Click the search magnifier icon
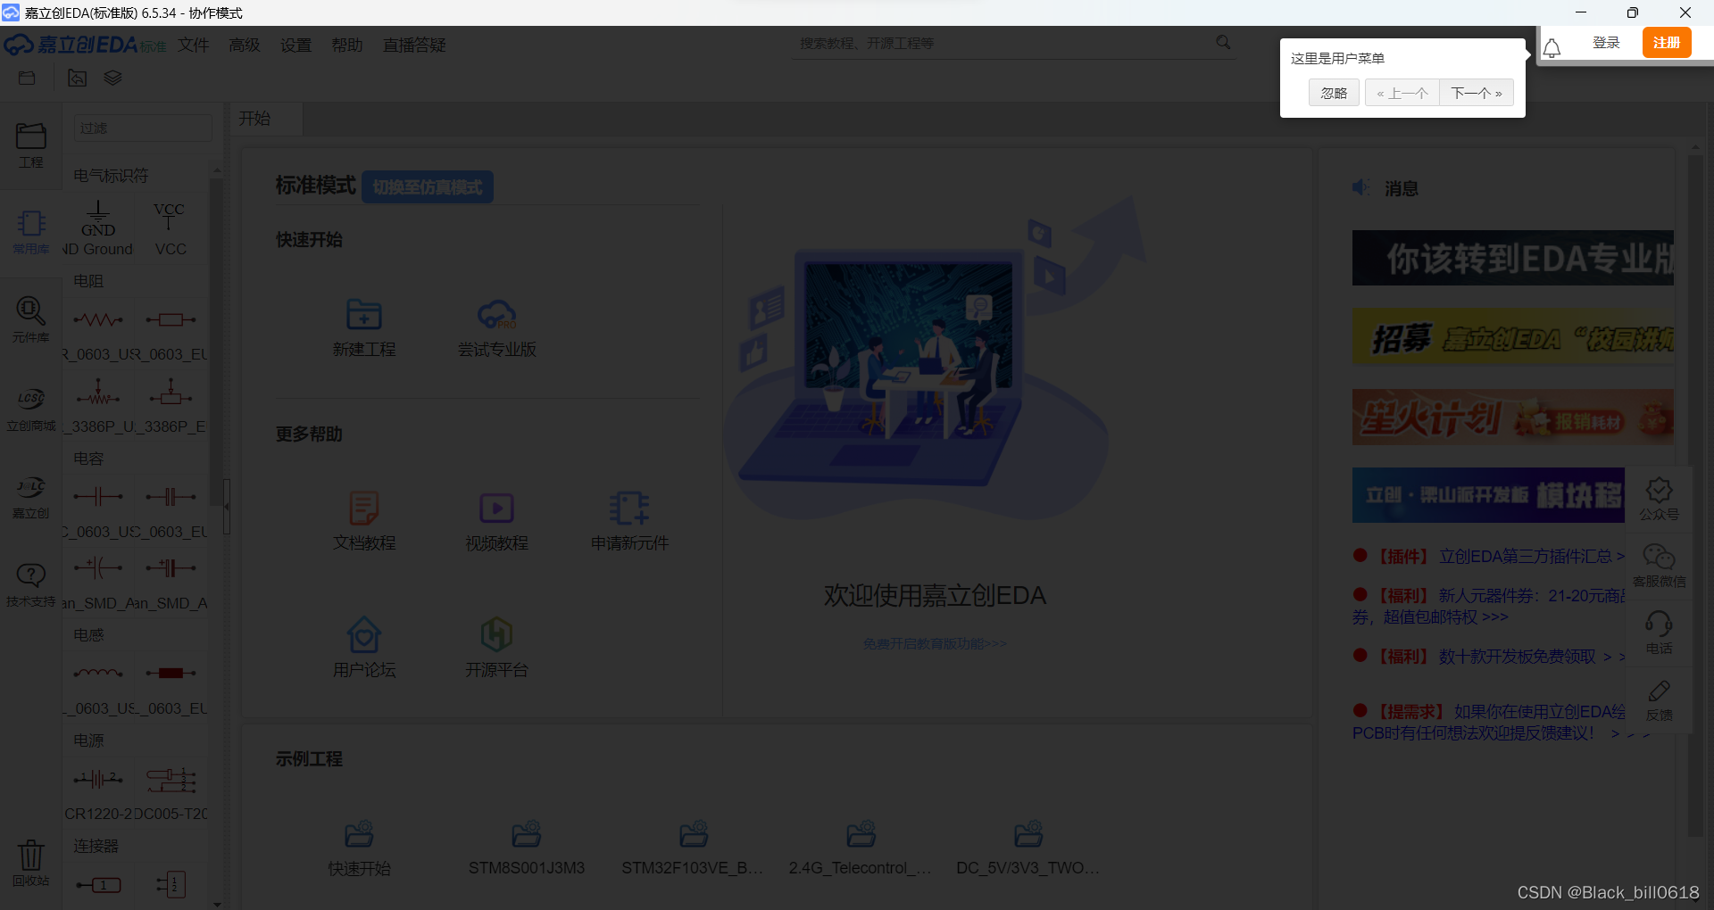 pyautogui.click(x=1223, y=42)
